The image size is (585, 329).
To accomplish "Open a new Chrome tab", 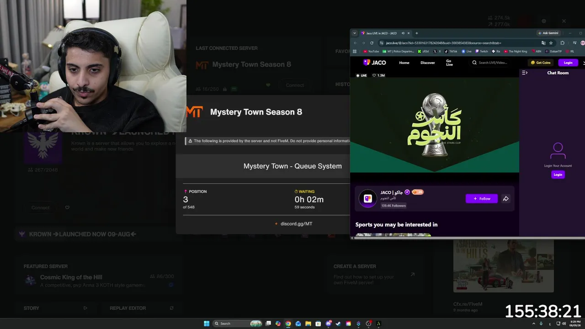I will pyautogui.click(x=416, y=33).
